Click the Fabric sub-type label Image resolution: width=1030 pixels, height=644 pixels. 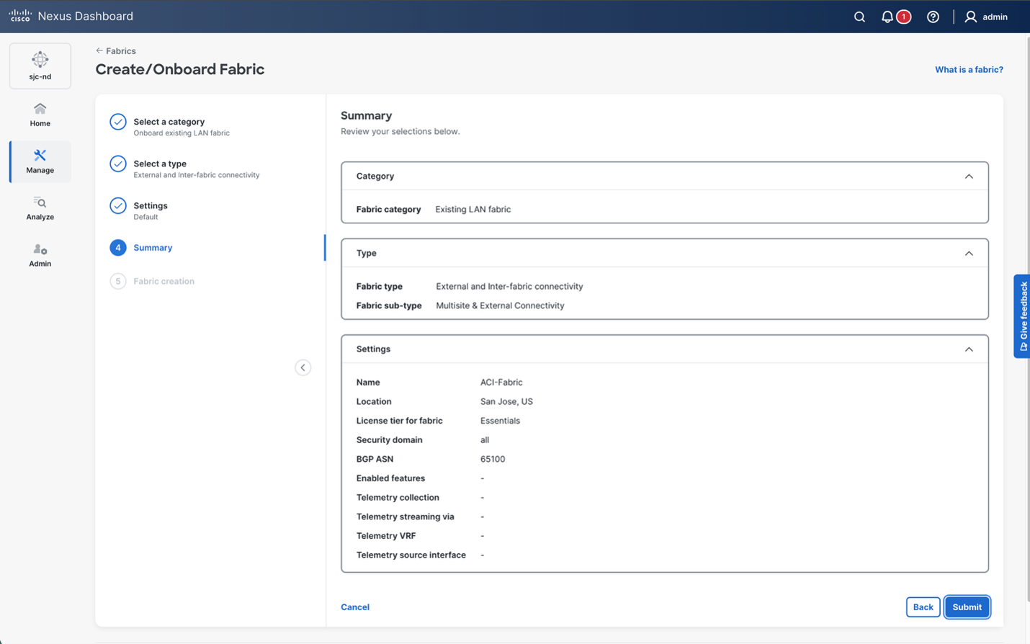pos(389,305)
